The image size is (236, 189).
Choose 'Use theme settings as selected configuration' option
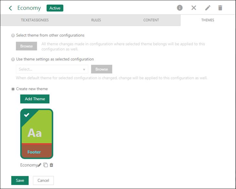click(13, 59)
